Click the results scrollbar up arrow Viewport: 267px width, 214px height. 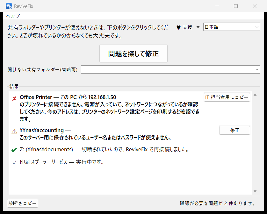click(255, 95)
